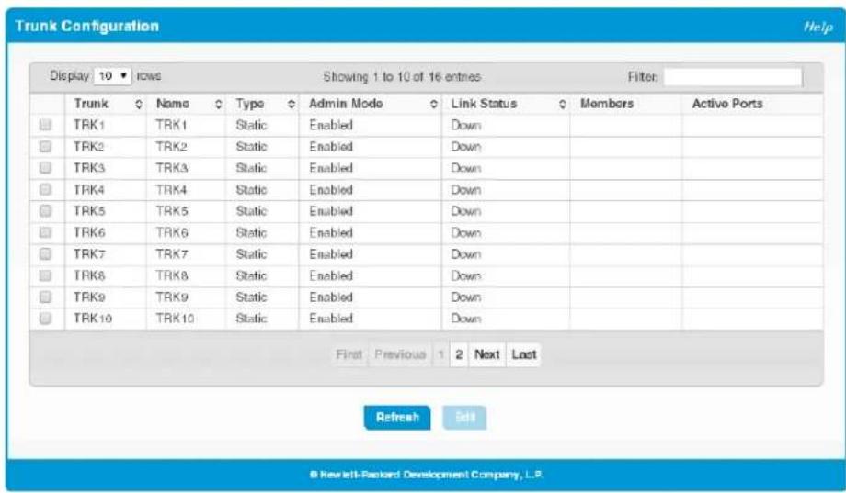Screen dimensions: 846x493
Task: Toggle the checkbox beside TRK9
Action: point(45,297)
